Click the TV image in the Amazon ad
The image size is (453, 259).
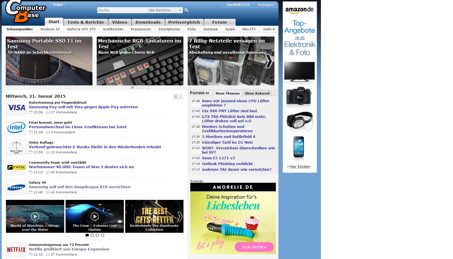point(300,72)
